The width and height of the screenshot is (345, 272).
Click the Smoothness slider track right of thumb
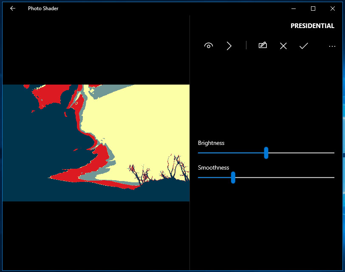click(285, 177)
